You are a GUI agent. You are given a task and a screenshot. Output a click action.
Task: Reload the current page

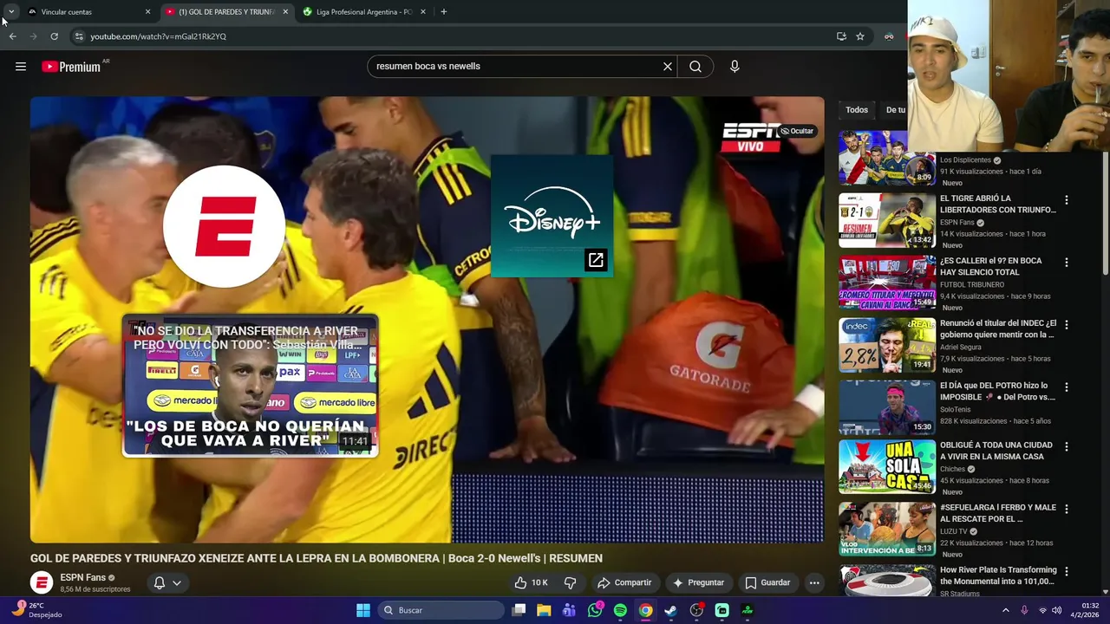pos(54,36)
